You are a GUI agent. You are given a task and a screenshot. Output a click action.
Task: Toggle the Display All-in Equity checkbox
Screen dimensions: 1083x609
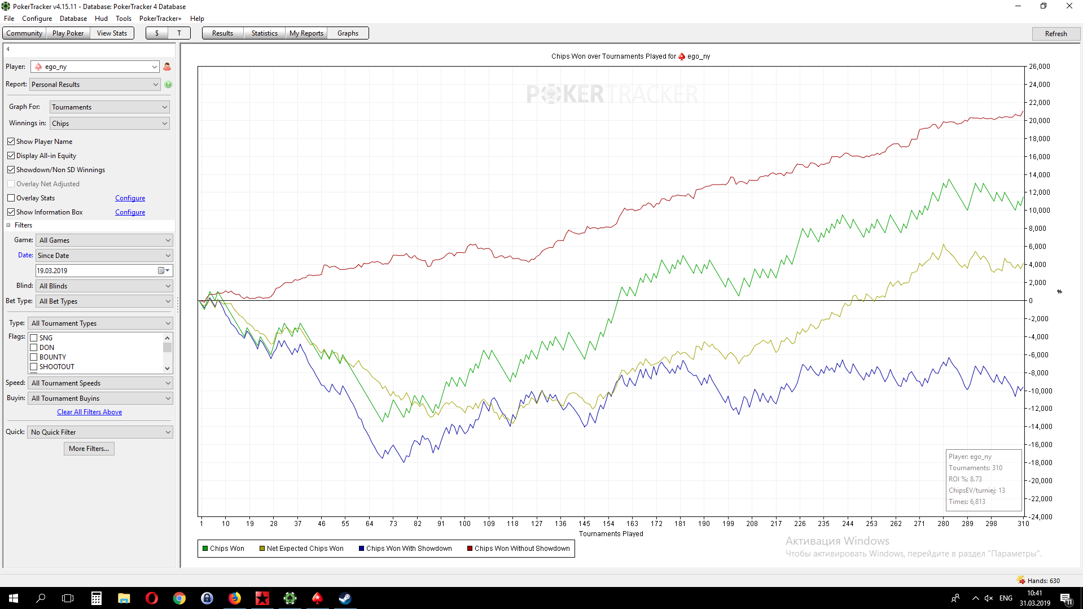pos(11,156)
